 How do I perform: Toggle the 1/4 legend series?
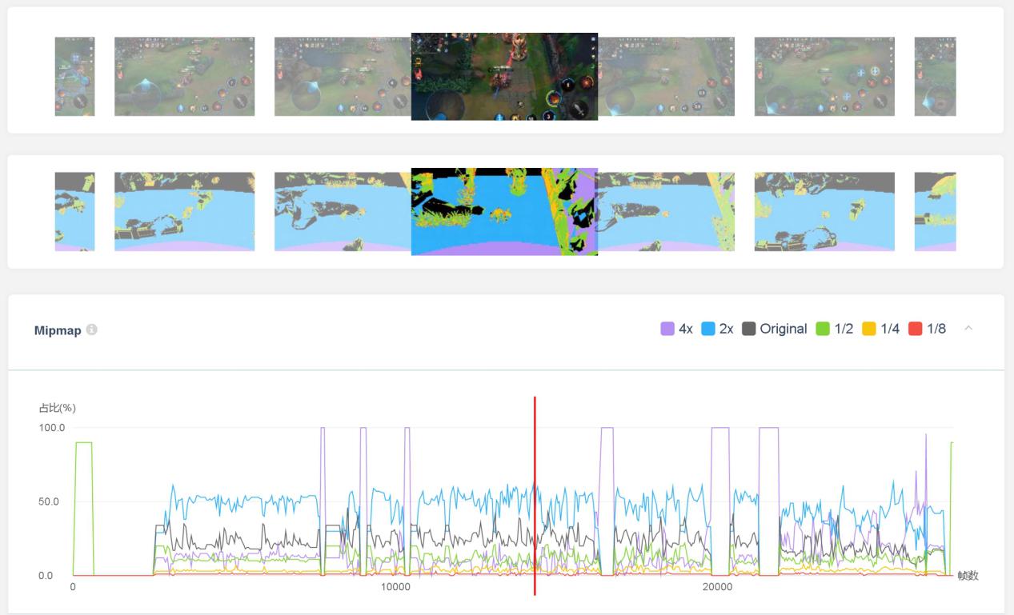point(880,329)
